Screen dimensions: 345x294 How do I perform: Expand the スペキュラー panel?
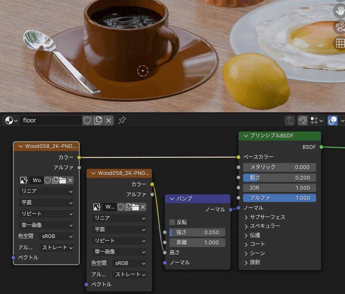263,226
